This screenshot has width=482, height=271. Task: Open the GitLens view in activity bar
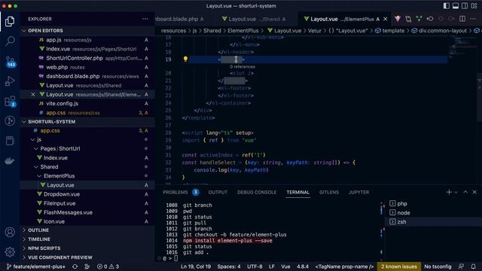10,120
